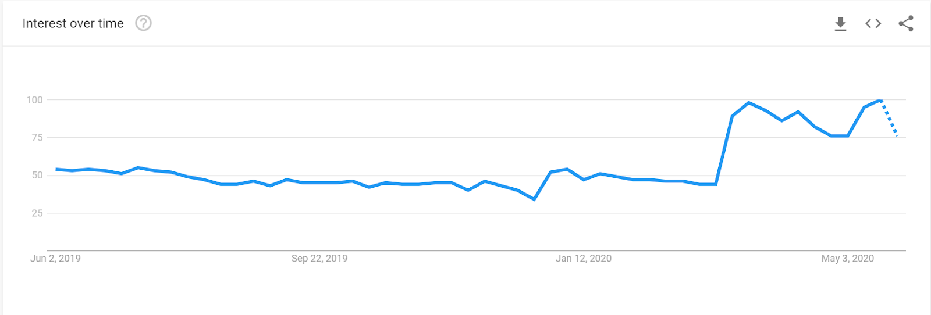
Task: Open the embed code icon
Action: pos(873,23)
